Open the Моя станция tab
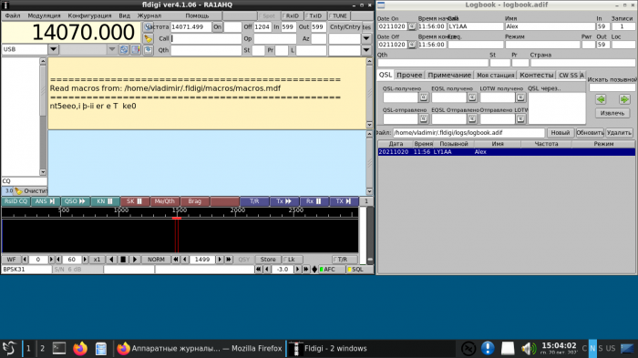This screenshot has width=638, height=358. (x=495, y=75)
